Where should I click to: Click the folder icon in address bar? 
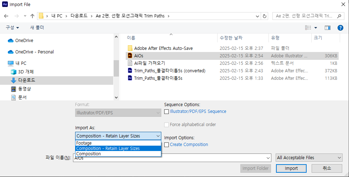click(41, 16)
